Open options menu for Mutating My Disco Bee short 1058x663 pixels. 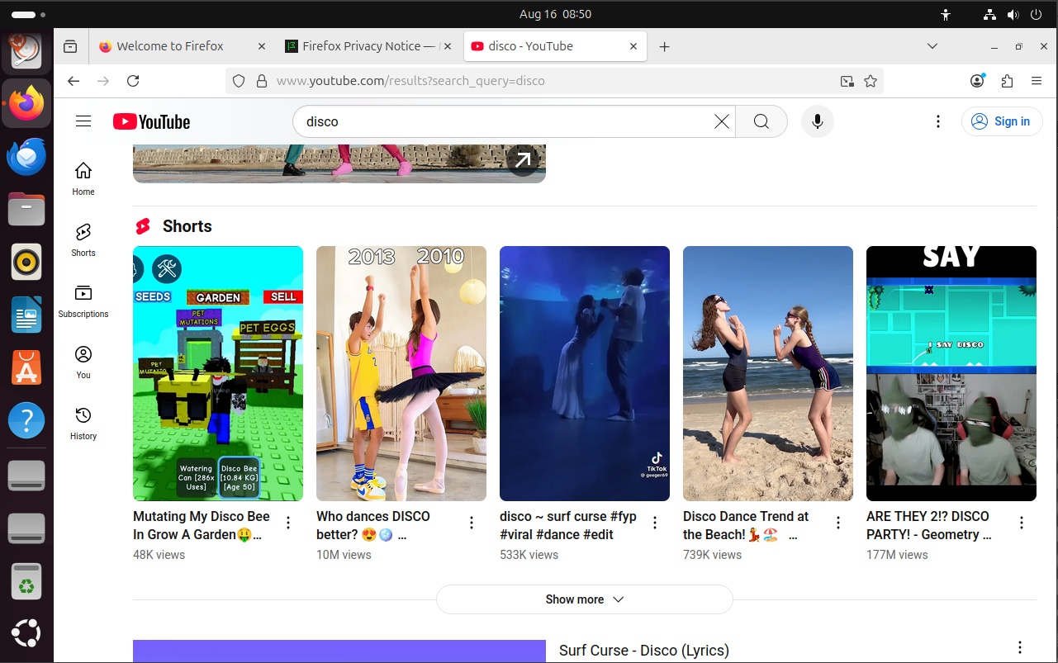(x=288, y=523)
